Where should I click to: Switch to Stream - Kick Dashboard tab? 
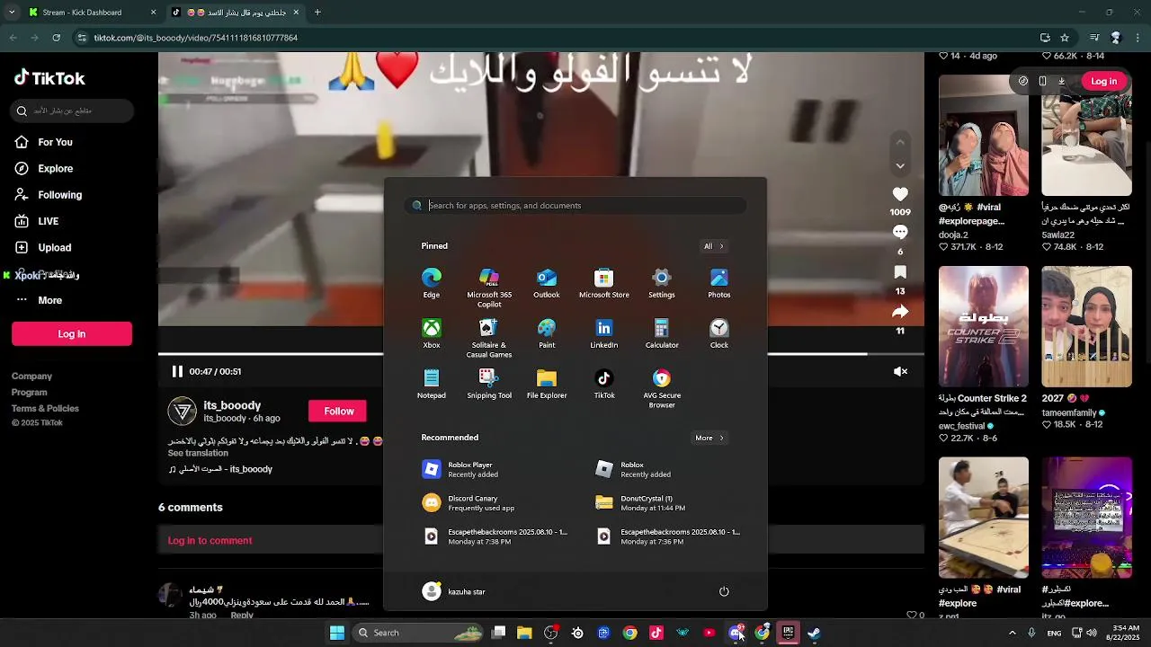coord(92,13)
